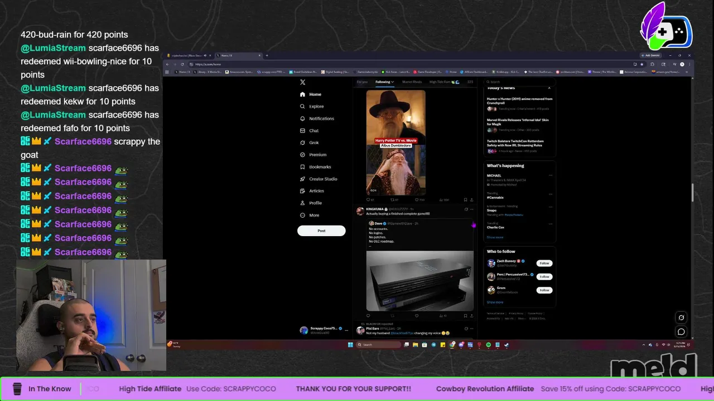Viewport: 714px width, 401px height.
Task: Go to Profile in the sidebar
Action: pyautogui.click(x=311, y=203)
